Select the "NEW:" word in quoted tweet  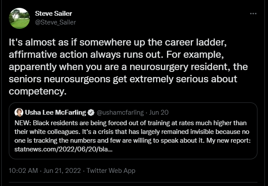[23, 123]
